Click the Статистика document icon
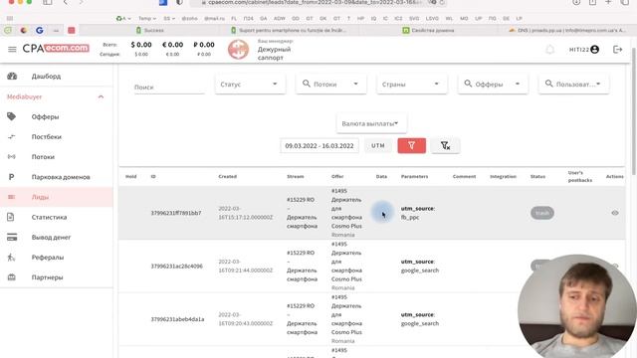This screenshot has height=358, width=637. pos(11,217)
